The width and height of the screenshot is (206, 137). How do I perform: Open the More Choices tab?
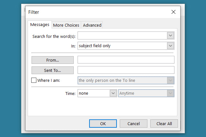(x=66, y=25)
